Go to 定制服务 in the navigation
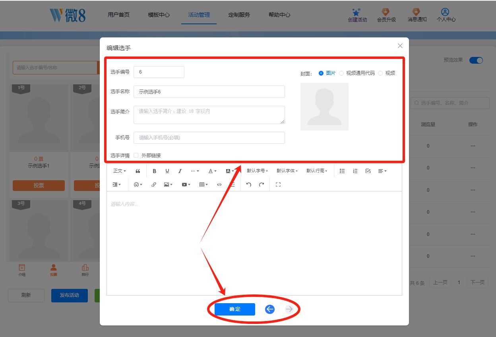Viewport: 496px width, 337px height. [x=239, y=15]
